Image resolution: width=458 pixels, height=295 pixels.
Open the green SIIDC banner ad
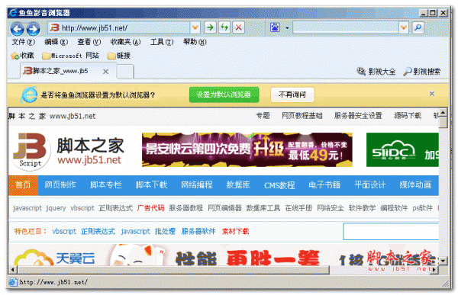click(x=402, y=150)
